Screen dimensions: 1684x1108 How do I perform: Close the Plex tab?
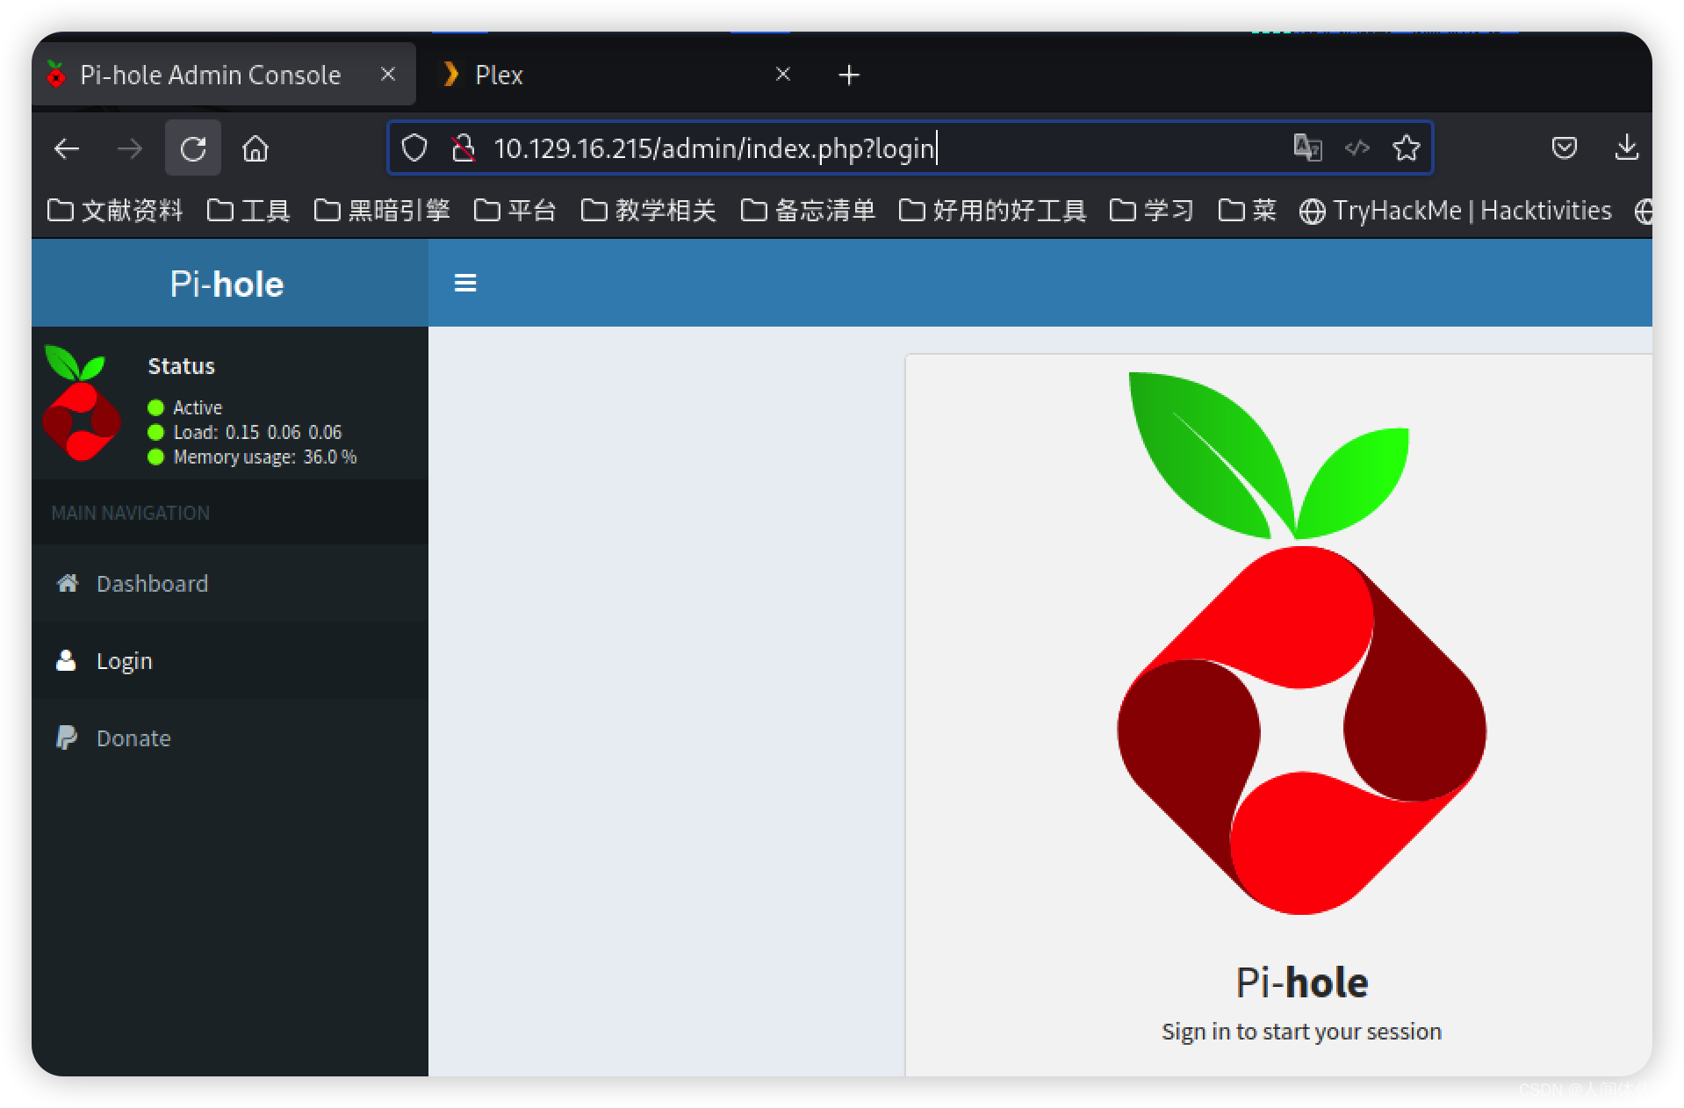coord(783,75)
